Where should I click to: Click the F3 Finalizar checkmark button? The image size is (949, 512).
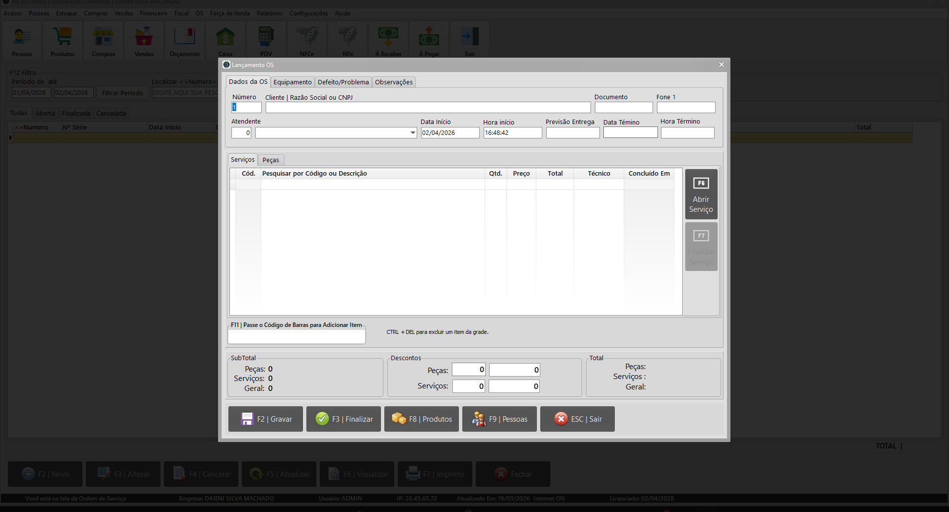click(x=344, y=419)
